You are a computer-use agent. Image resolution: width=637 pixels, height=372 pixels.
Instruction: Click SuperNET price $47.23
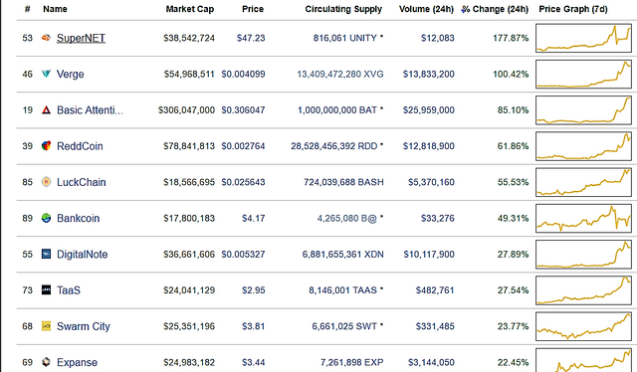point(251,38)
